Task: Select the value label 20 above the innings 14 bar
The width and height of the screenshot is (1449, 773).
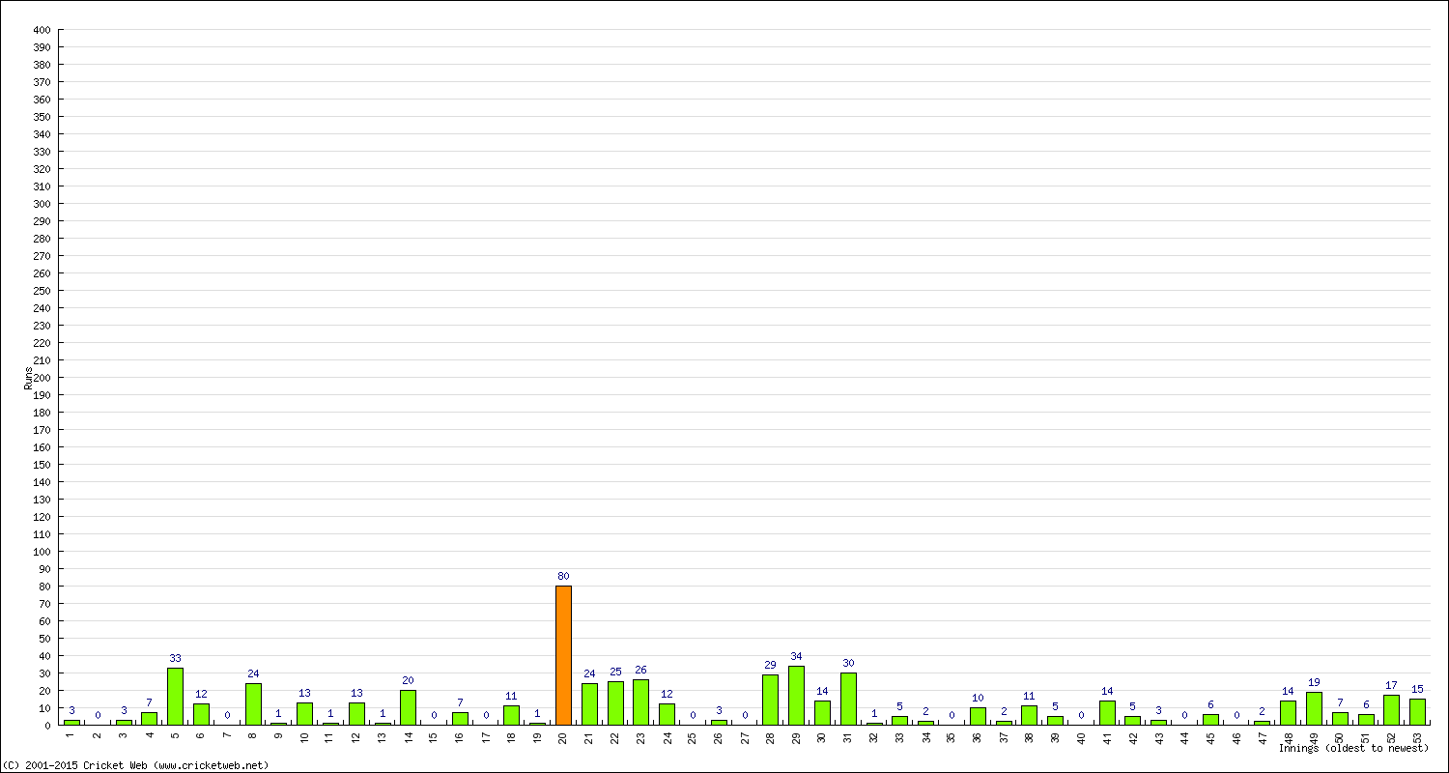Action: point(408,680)
